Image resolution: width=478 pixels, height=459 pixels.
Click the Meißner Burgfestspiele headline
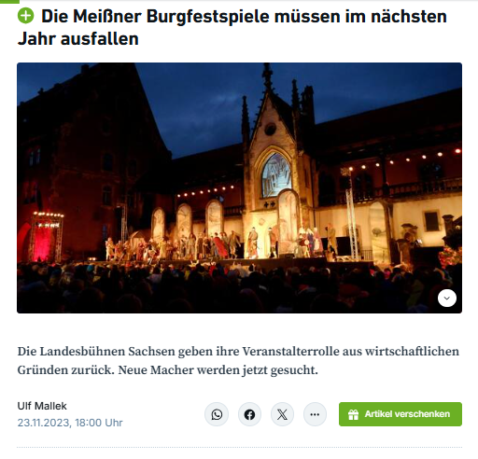click(x=232, y=27)
